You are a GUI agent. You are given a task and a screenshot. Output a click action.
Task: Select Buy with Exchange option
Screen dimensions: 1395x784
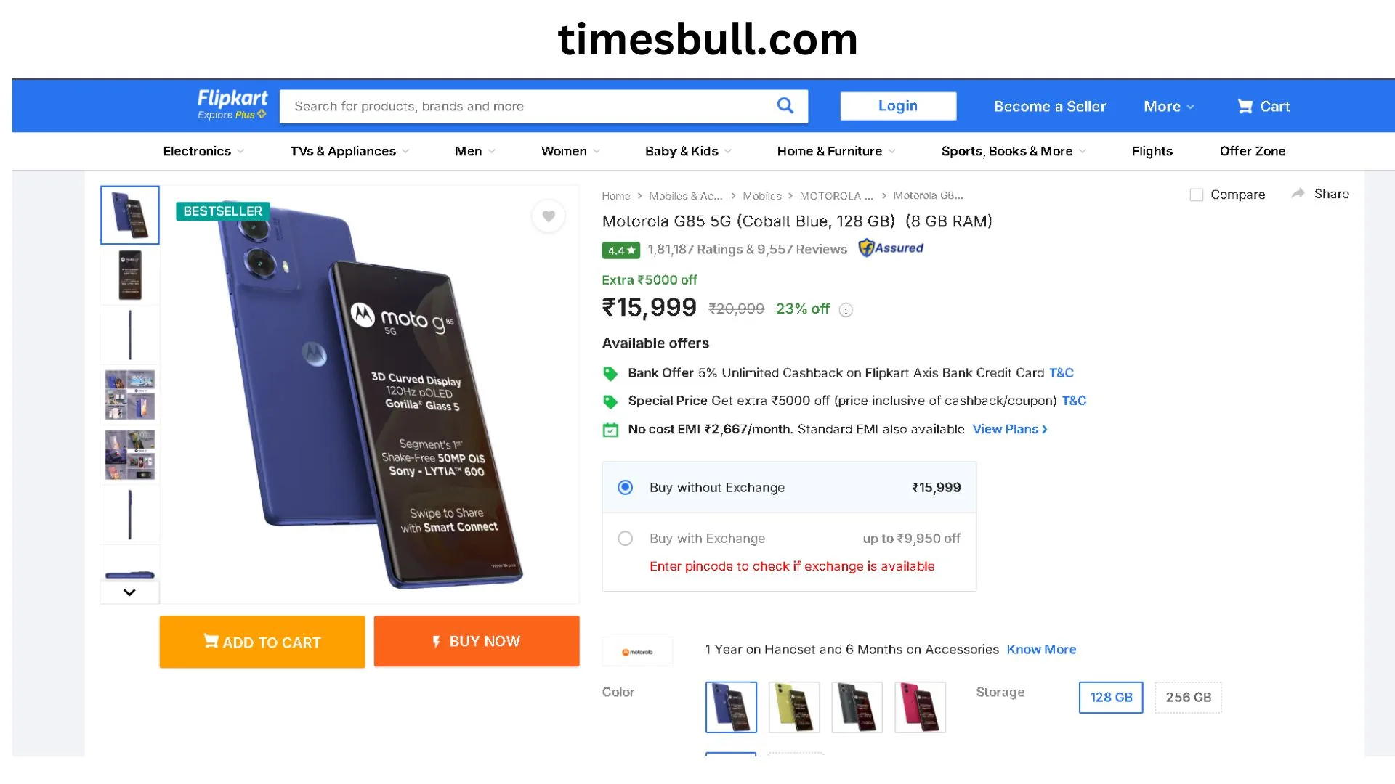click(x=625, y=539)
